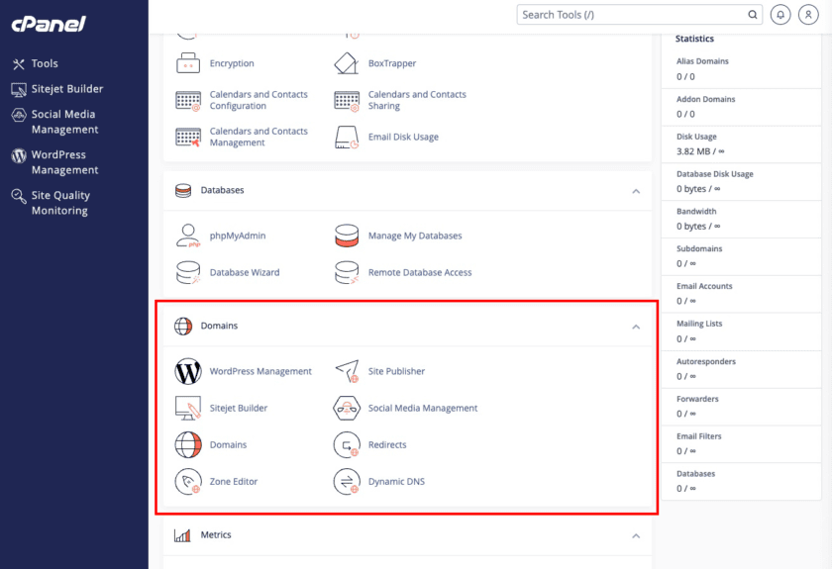Collapse the Databases section chevron

[x=636, y=191]
